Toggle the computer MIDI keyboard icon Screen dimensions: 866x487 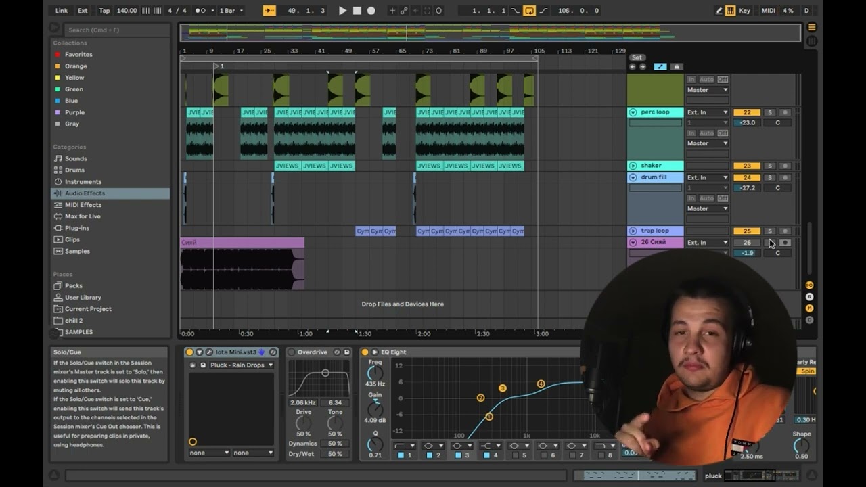731,11
